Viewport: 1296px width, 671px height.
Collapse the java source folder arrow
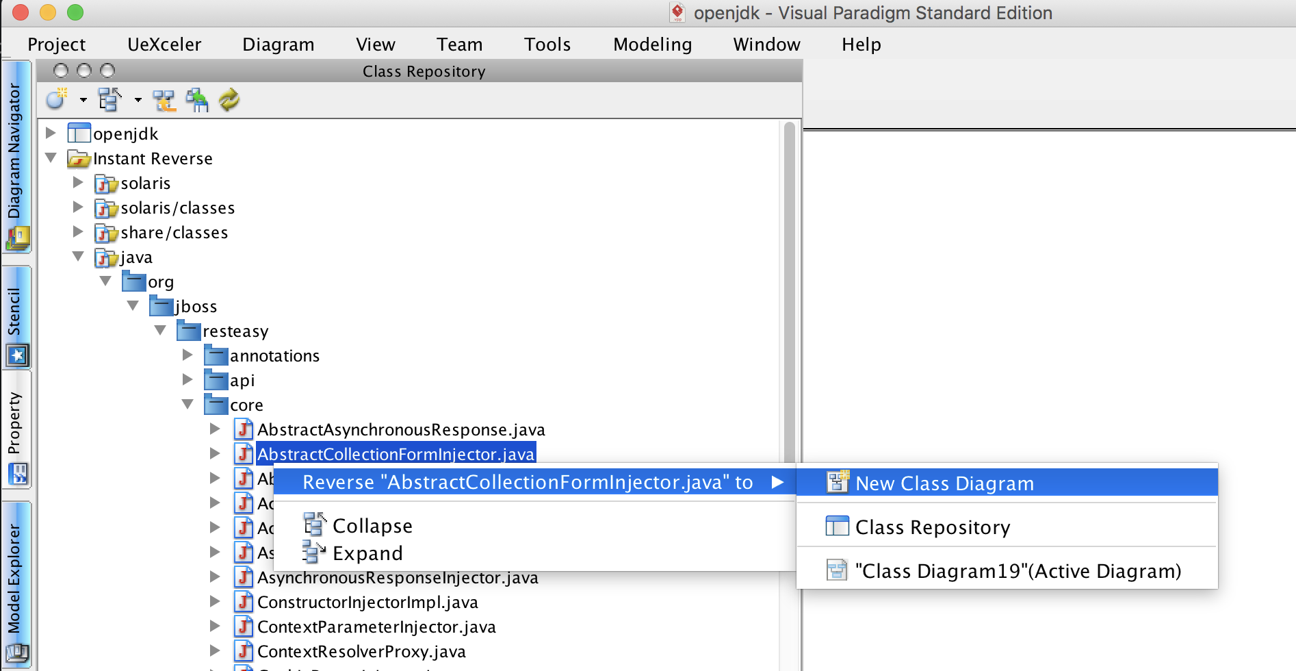click(78, 256)
